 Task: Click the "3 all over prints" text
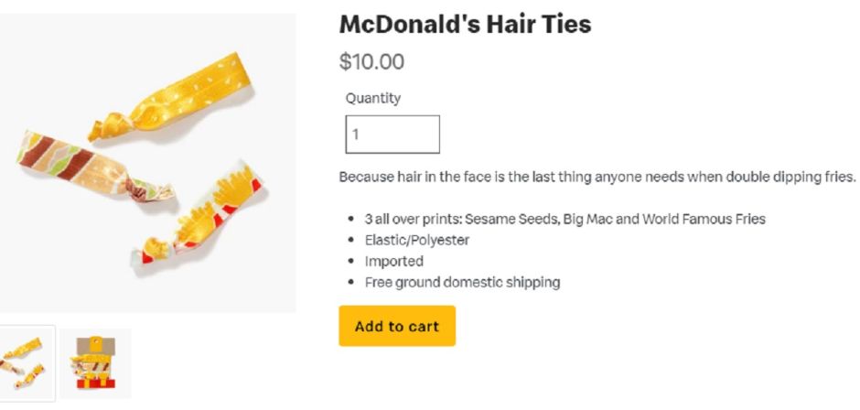(414, 220)
